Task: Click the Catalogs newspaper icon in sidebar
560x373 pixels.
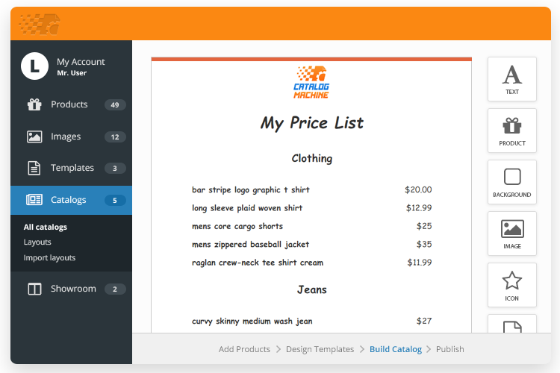Action: click(x=34, y=200)
